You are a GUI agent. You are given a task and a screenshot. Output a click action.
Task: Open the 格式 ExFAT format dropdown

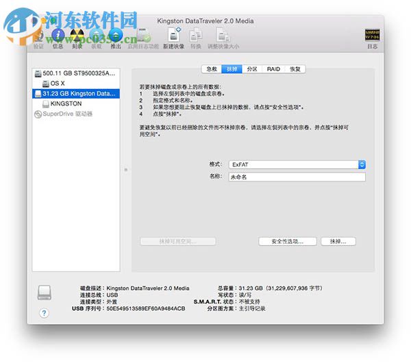tap(297, 164)
